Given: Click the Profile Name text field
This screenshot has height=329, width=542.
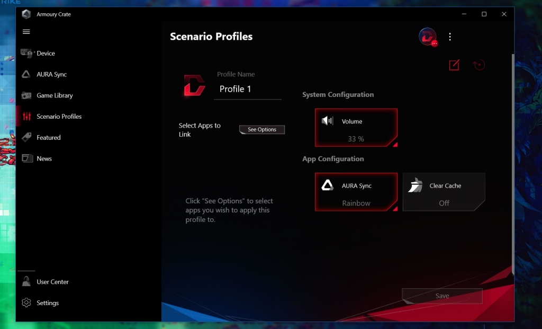Looking at the screenshot, I should click(x=248, y=89).
